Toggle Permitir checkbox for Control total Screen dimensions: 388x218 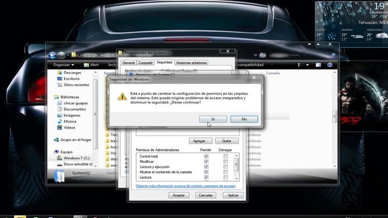206,156
